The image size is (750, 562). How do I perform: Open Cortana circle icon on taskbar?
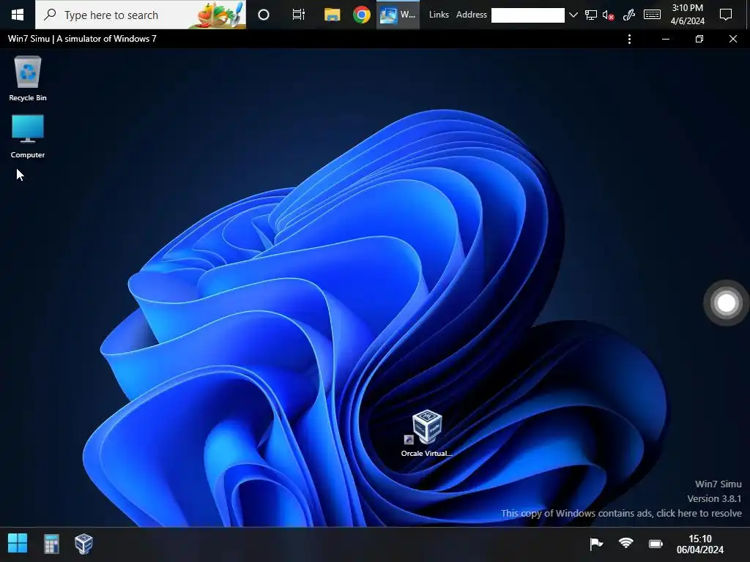click(264, 15)
